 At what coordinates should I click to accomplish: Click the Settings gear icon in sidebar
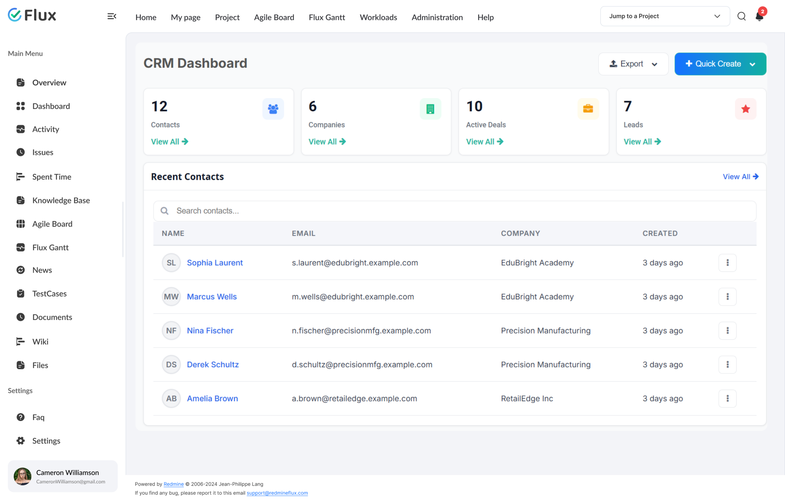coord(21,441)
